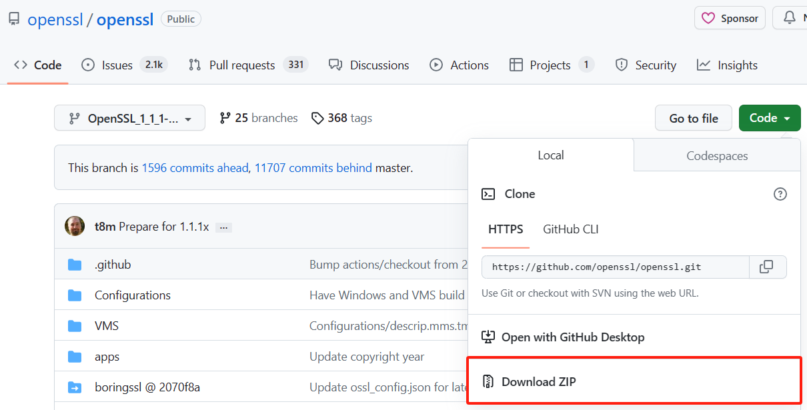Open the 'Have Windows and VMS build' commit
The height and width of the screenshot is (410, 807).
pyautogui.click(x=387, y=295)
